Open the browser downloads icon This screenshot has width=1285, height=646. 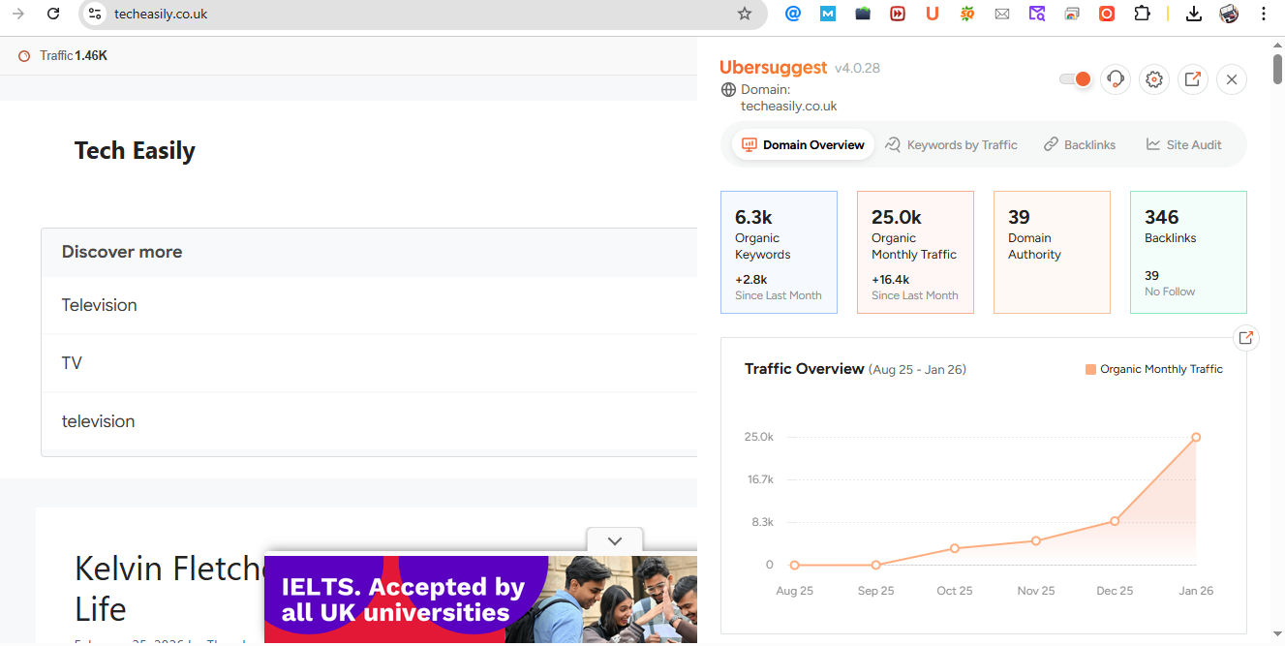(1194, 14)
